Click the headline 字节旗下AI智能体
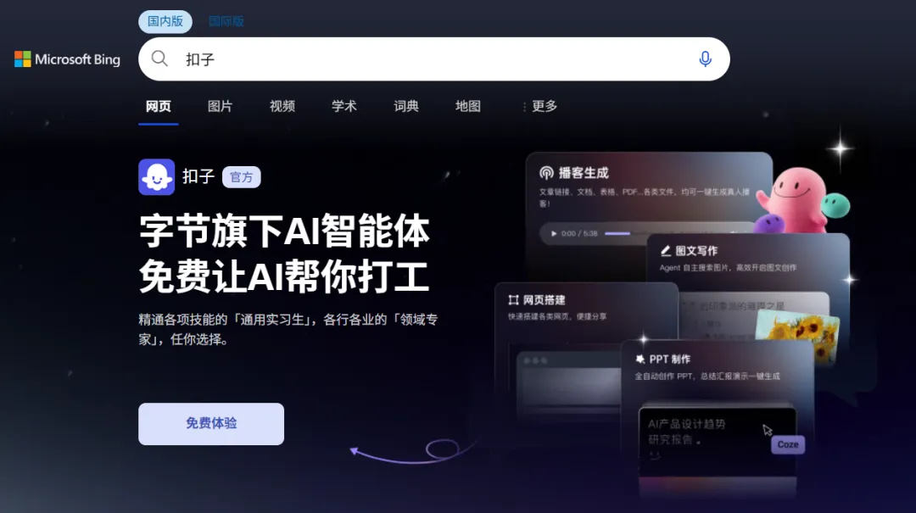The width and height of the screenshot is (916, 513). coord(284,231)
